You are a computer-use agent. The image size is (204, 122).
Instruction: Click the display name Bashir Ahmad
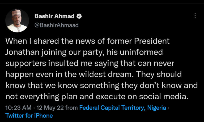(55, 16)
